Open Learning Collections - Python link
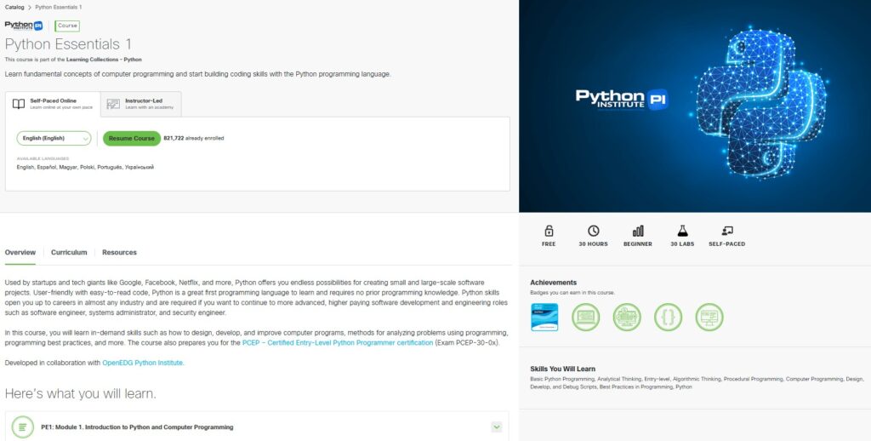The height and width of the screenshot is (441, 871). [104, 60]
